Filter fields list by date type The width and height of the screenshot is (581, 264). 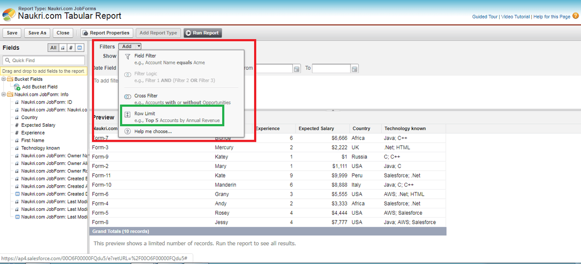[80, 48]
